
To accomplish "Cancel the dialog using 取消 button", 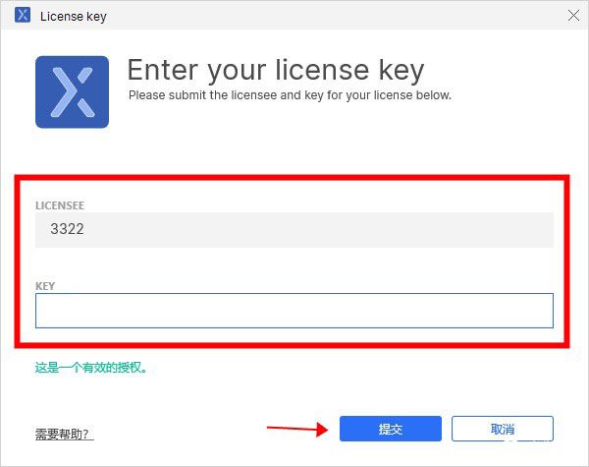I will (x=503, y=429).
